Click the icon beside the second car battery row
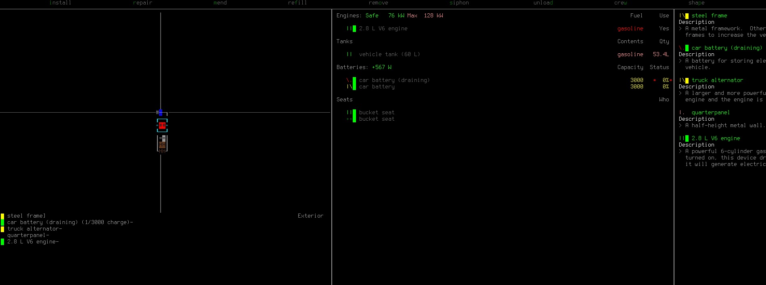 pyautogui.click(x=351, y=87)
